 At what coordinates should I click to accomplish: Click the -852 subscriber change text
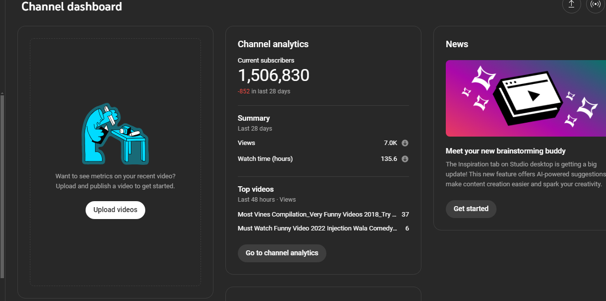(x=243, y=91)
